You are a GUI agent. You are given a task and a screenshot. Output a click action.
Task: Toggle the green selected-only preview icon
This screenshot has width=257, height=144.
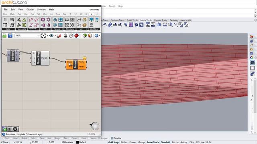tap(85, 36)
